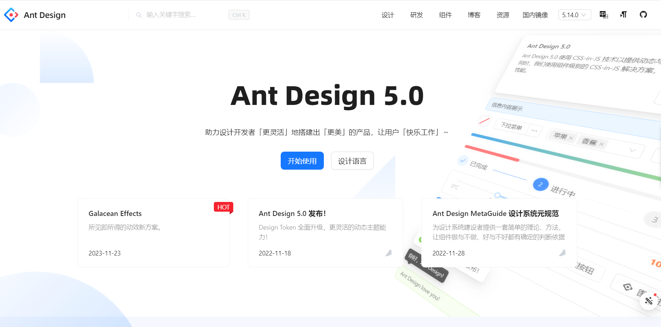The width and height of the screenshot is (661, 327).
Task: Open the 研发 menu item
Action: tap(417, 15)
